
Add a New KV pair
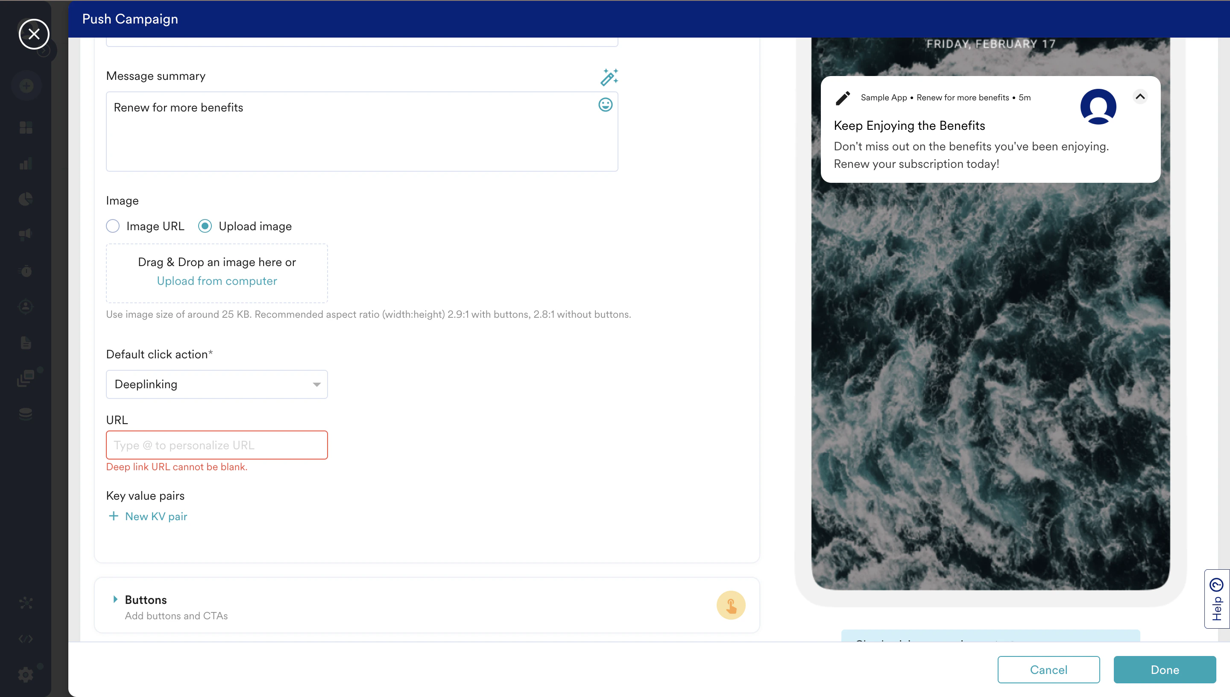coord(148,516)
